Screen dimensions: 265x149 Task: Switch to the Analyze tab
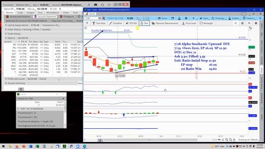[30, 13]
